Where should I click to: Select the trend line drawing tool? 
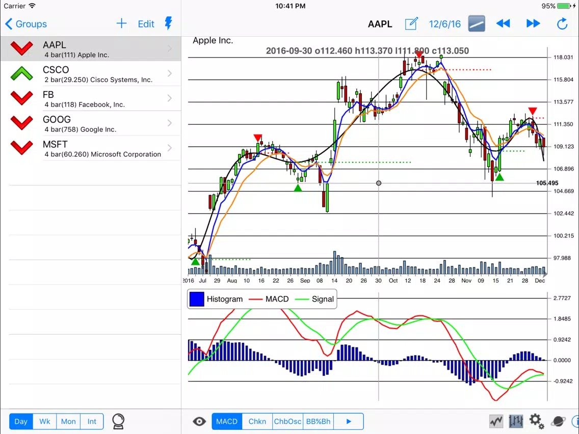tap(477, 23)
